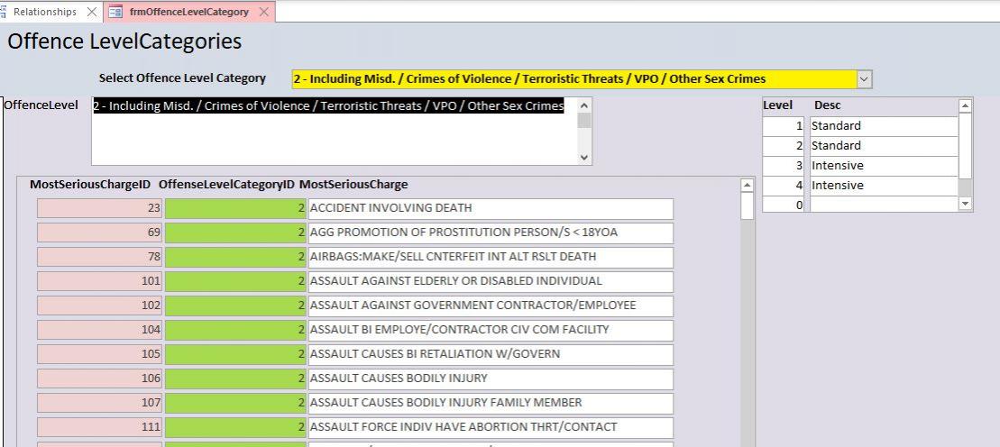The width and height of the screenshot is (1000, 447).
Task: Click Intensive description for Level 3
Action: coord(884,166)
